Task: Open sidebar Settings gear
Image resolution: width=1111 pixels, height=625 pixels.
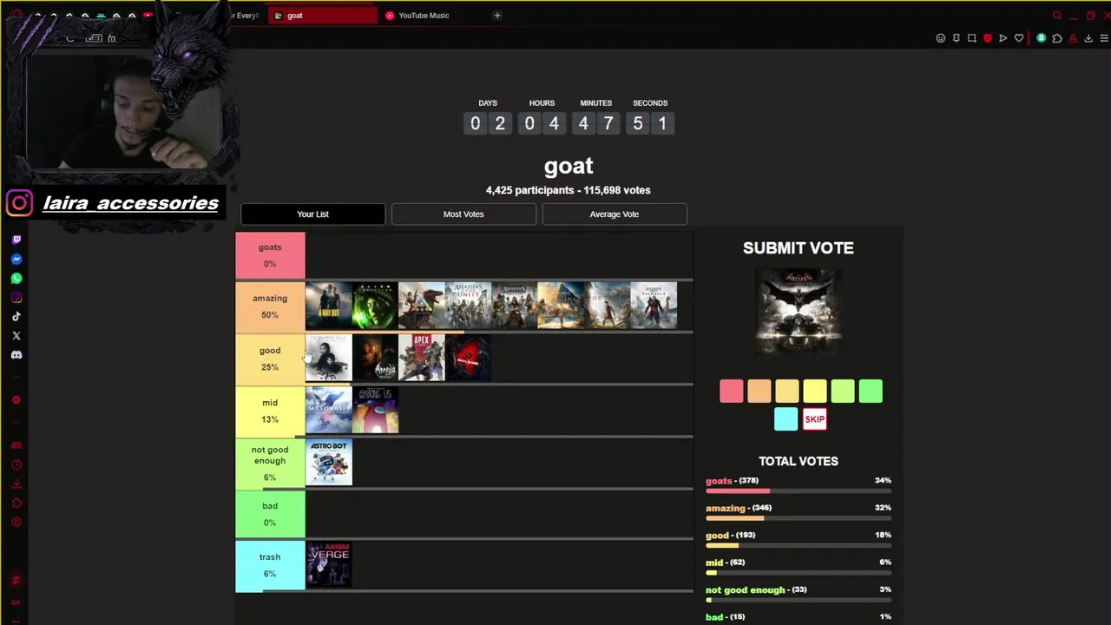Action: (x=16, y=522)
